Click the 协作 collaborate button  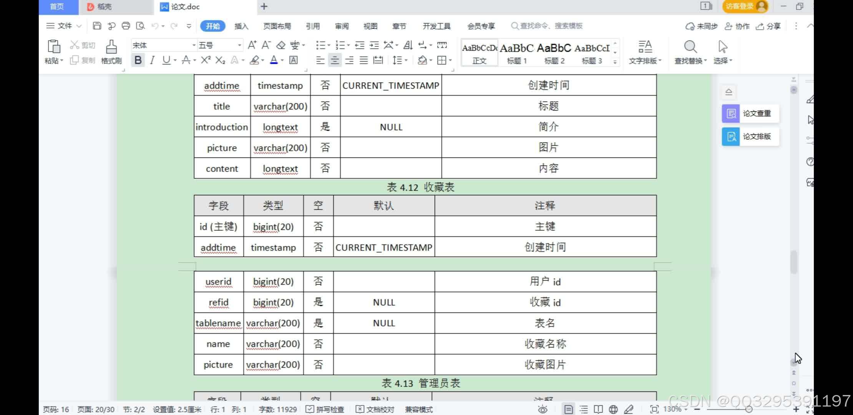click(x=737, y=26)
